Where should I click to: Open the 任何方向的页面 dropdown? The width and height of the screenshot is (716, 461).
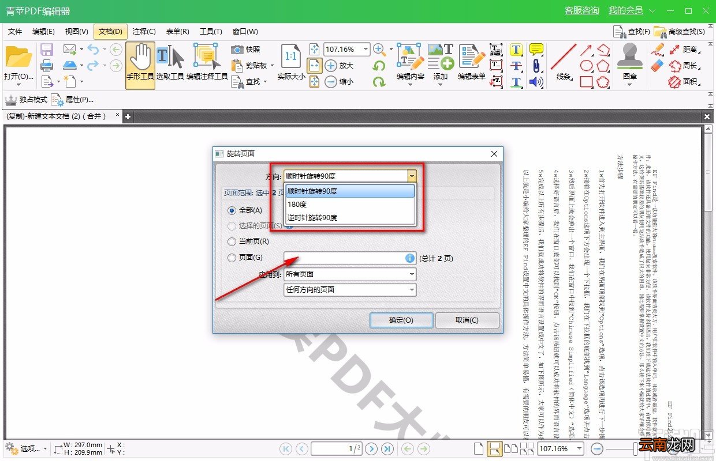point(350,290)
